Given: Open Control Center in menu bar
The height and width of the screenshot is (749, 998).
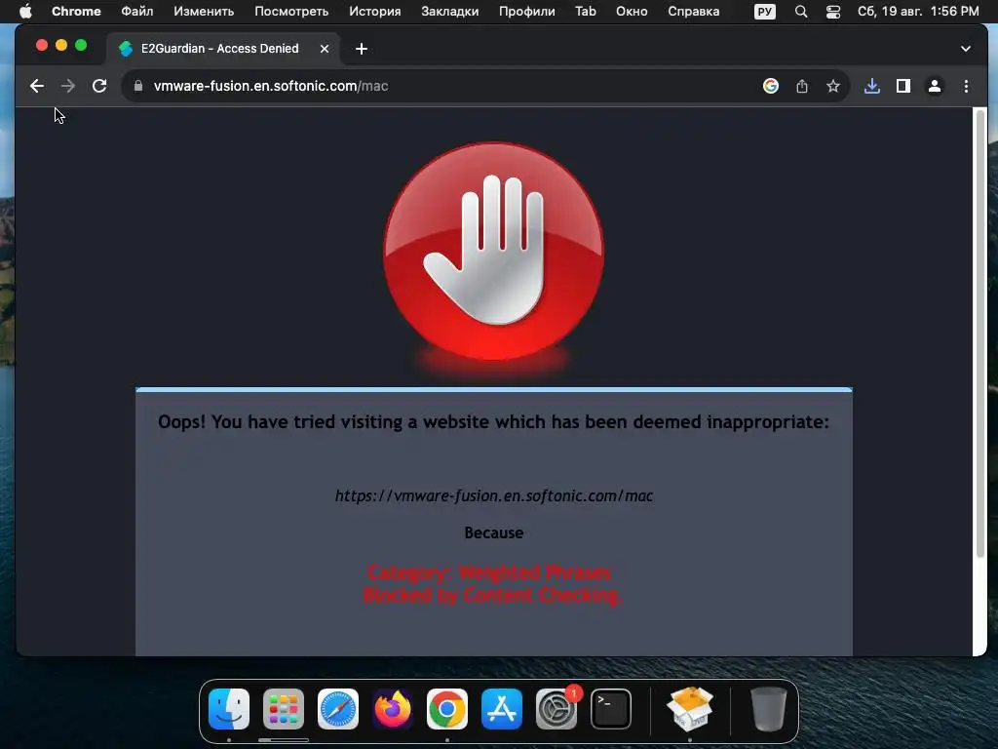Looking at the screenshot, I should coord(833,12).
